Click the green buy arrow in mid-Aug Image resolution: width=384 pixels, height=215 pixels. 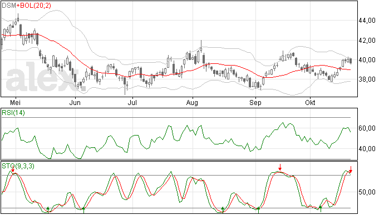(223, 209)
